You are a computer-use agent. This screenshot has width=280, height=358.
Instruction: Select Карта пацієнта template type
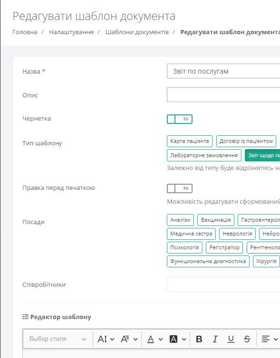pyautogui.click(x=190, y=141)
